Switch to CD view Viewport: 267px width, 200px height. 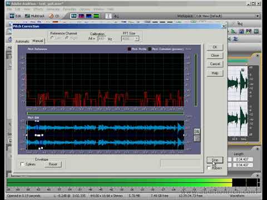pyautogui.click(x=54, y=16)
